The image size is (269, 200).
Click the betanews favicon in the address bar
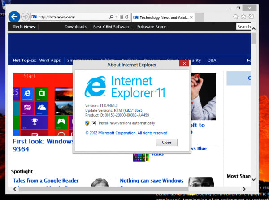coord(34,17)
